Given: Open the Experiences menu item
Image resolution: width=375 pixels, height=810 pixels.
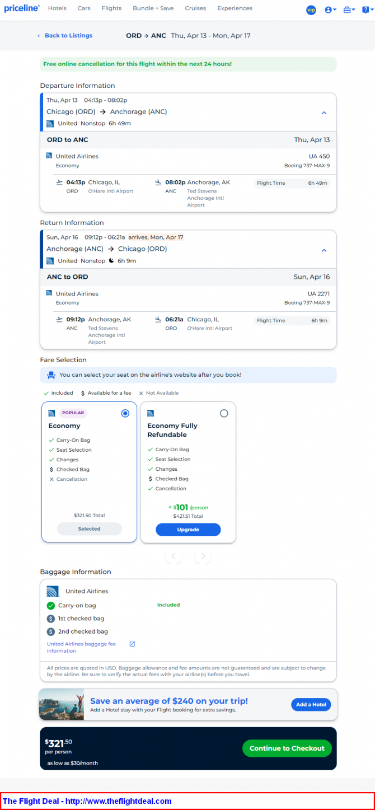Looking at the screenshot, I should pyautogui.click(x=235, y=8).
